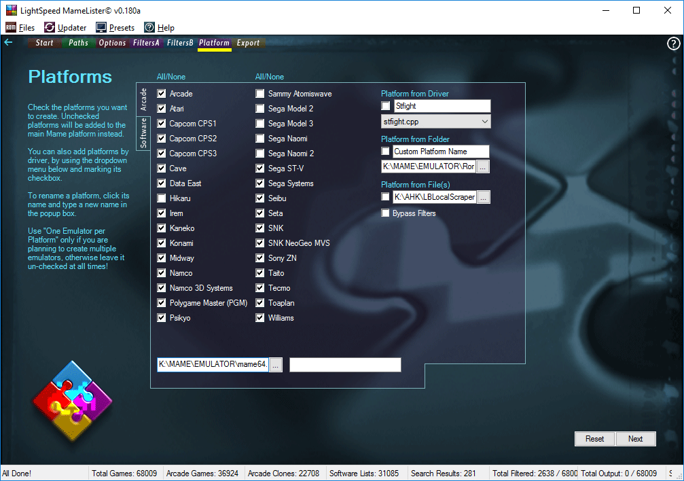Screen dimensions: 684x481
Task: Uncheck the Arcade platform checkbox
Action: 162,93
